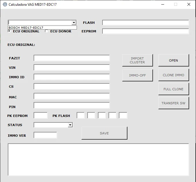Click inside the large log output area
The width and height of the screenshot is (196, 182).
click(x=98, y=160)
